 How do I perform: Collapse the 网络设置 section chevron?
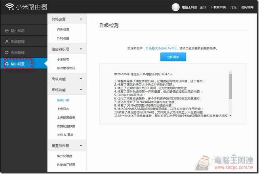[81, 19]
